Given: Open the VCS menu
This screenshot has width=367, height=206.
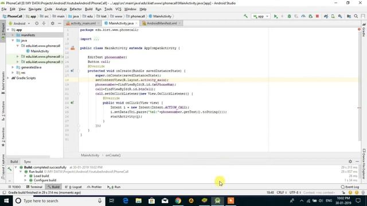Looking at the screenshot, I should click(118, 9).
